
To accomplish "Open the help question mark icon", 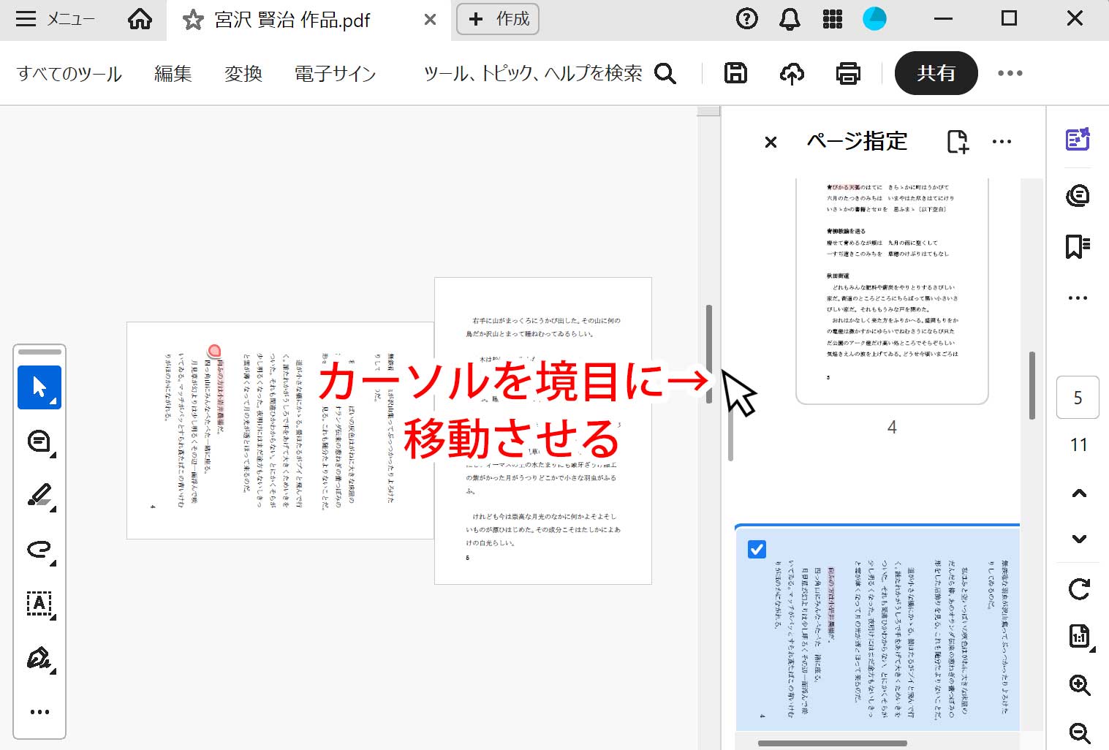I will [746, 19].
